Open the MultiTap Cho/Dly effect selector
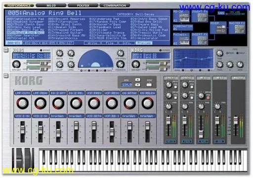The image size is (253, 178). pos(31,56)
